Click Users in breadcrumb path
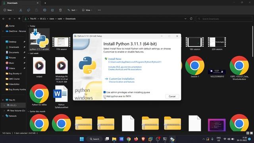 [52, 19]
